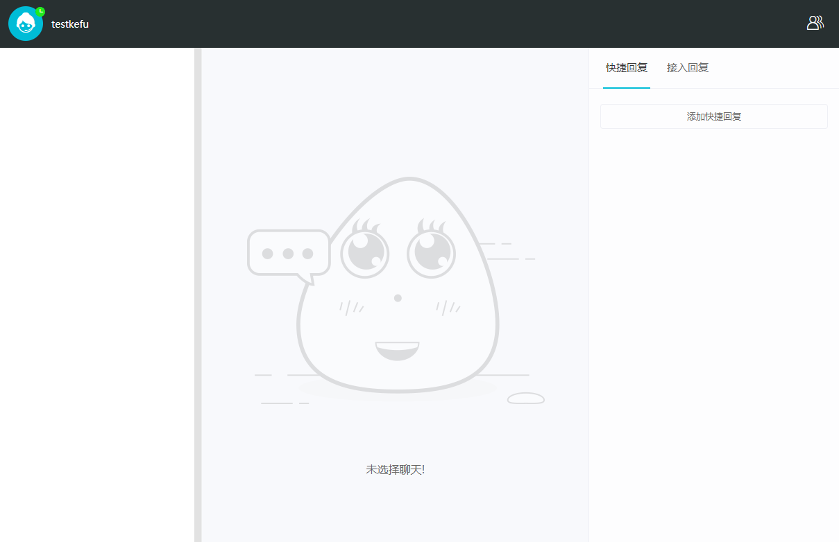Click the mascot's nose dot

[398, 298]
